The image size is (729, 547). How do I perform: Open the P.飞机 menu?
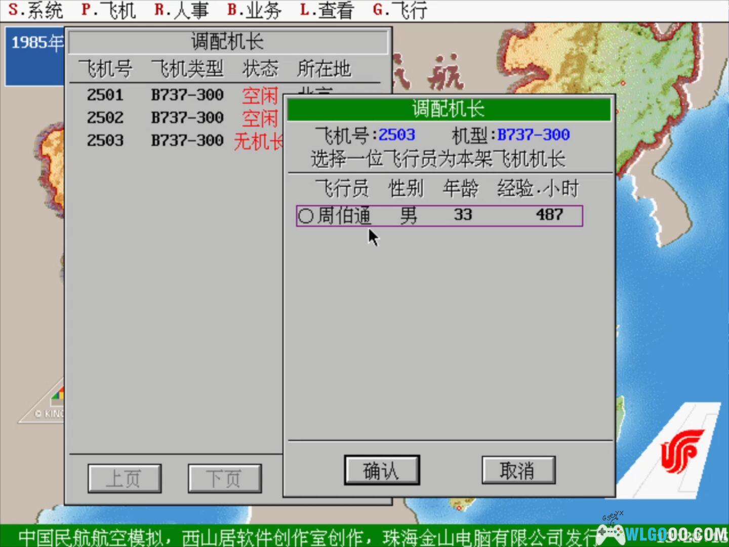point(108,10)
